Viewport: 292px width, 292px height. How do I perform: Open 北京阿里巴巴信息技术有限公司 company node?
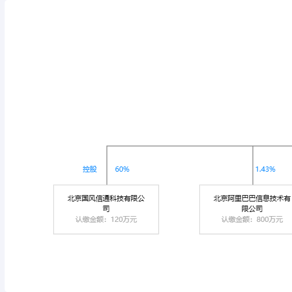246,210
